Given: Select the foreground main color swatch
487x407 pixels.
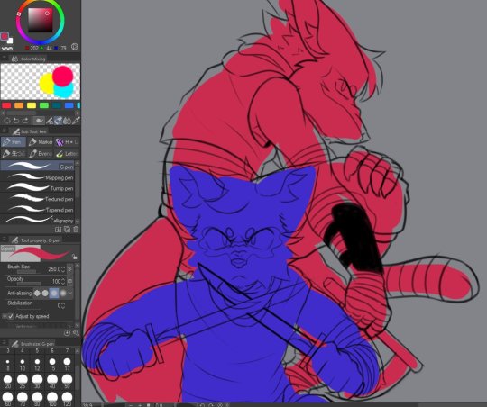Looking at the screenshot, I should 4,36.
